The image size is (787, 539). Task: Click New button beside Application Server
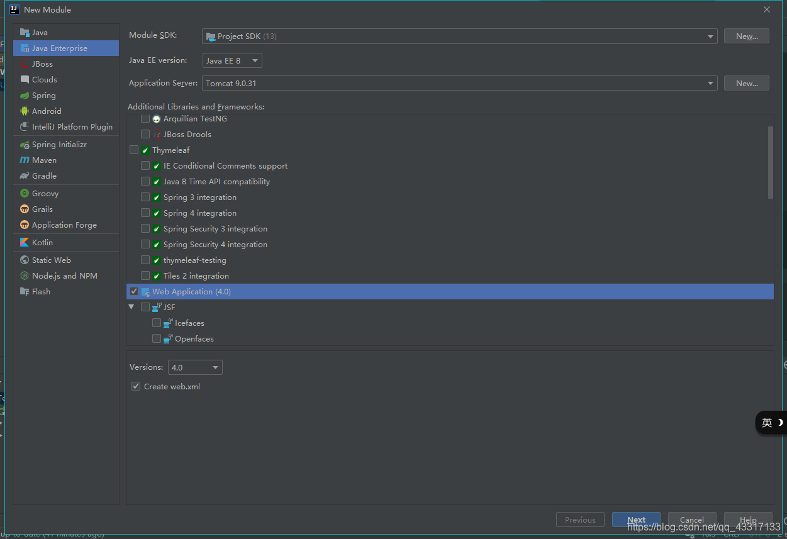click(746, 84)
